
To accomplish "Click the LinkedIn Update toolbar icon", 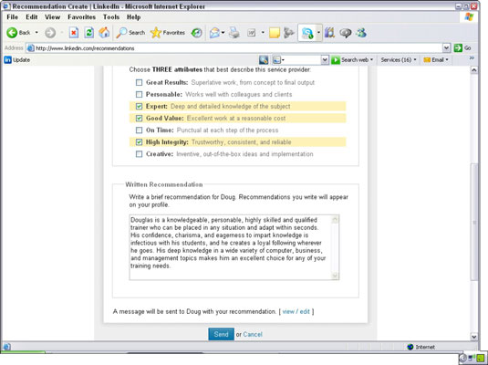I will (x=17, y=60).
